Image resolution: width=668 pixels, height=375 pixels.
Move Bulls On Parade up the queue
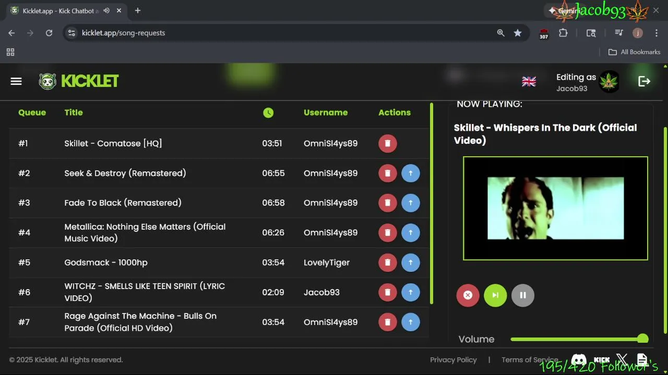click(x=411, y=322)
